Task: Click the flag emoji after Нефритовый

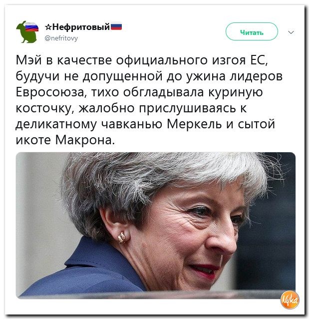Action: tap(116, 27)
